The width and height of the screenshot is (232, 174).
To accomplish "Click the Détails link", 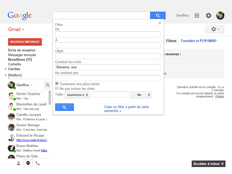I will click(x=219, y=96).
